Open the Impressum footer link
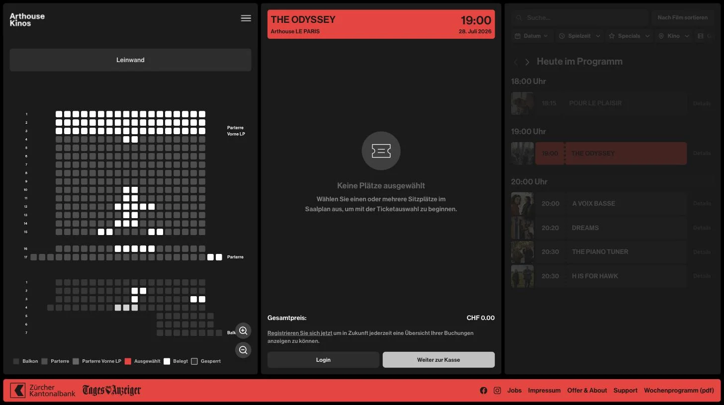 [544, 391]
